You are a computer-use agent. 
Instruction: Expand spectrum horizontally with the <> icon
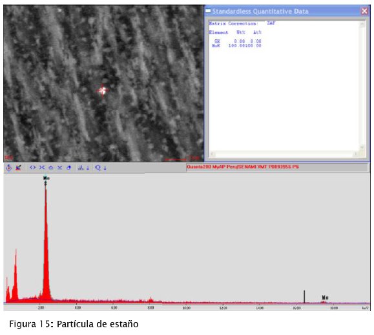pos(33,168)
